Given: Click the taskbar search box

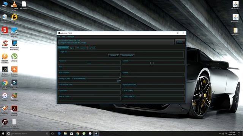Looking at the screenshot, I should pos(28,133).
